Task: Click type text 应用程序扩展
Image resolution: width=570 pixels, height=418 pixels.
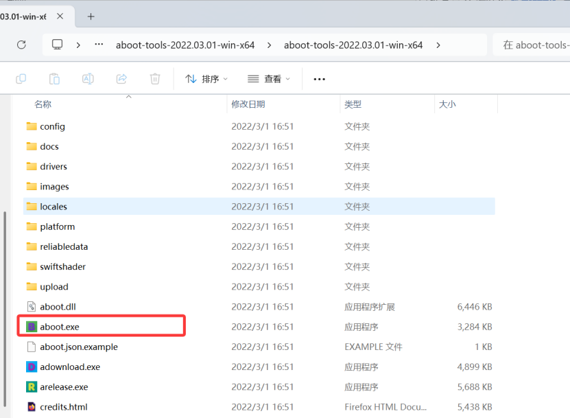Action: tap(369, 307)
